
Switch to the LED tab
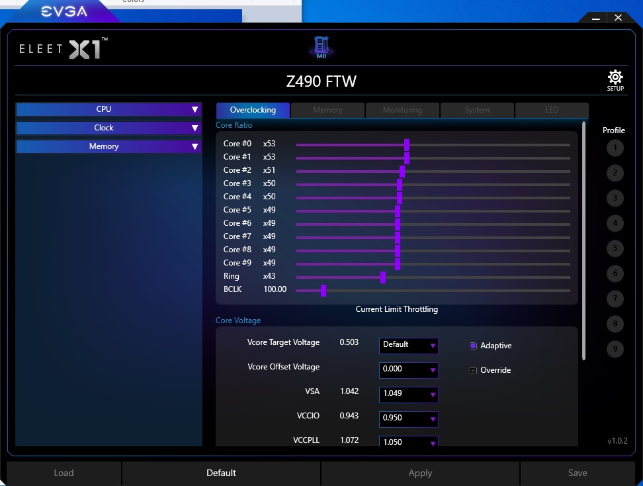point(552,110)
